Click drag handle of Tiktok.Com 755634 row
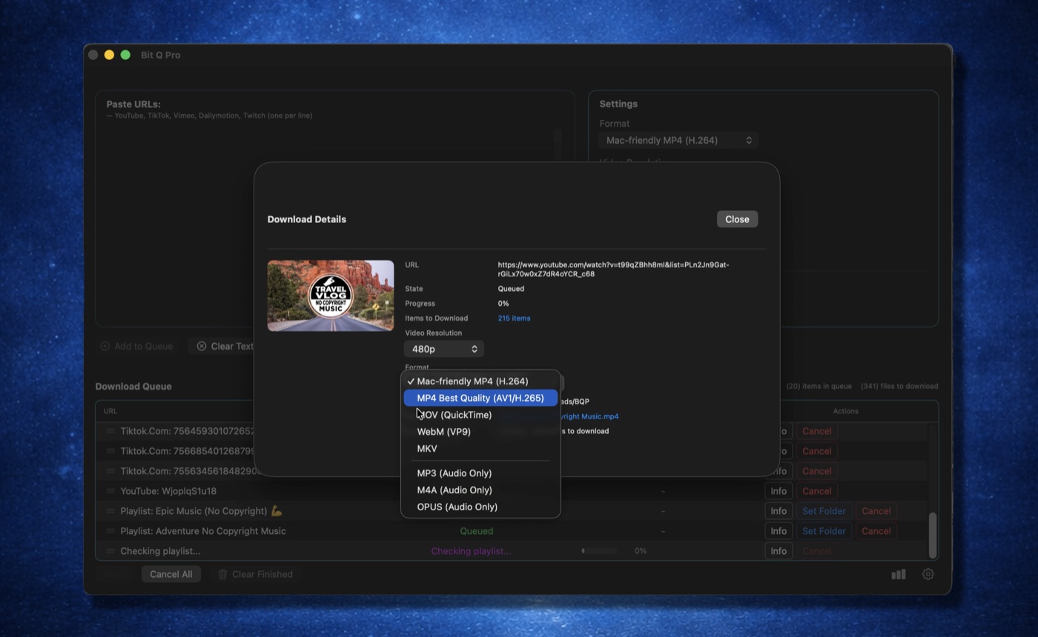This screenshot has height=637, width=1038. point(110,471)
